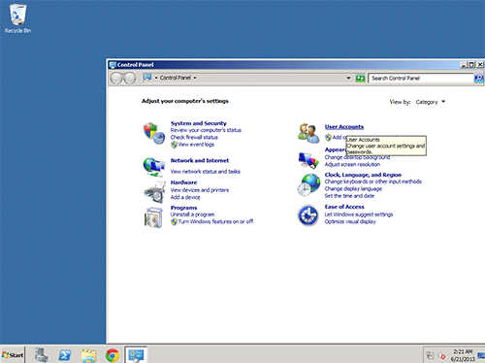This screenshot has height=363, width=485.
Task: Click the System and Security shield icon
Action: [154, 133]
